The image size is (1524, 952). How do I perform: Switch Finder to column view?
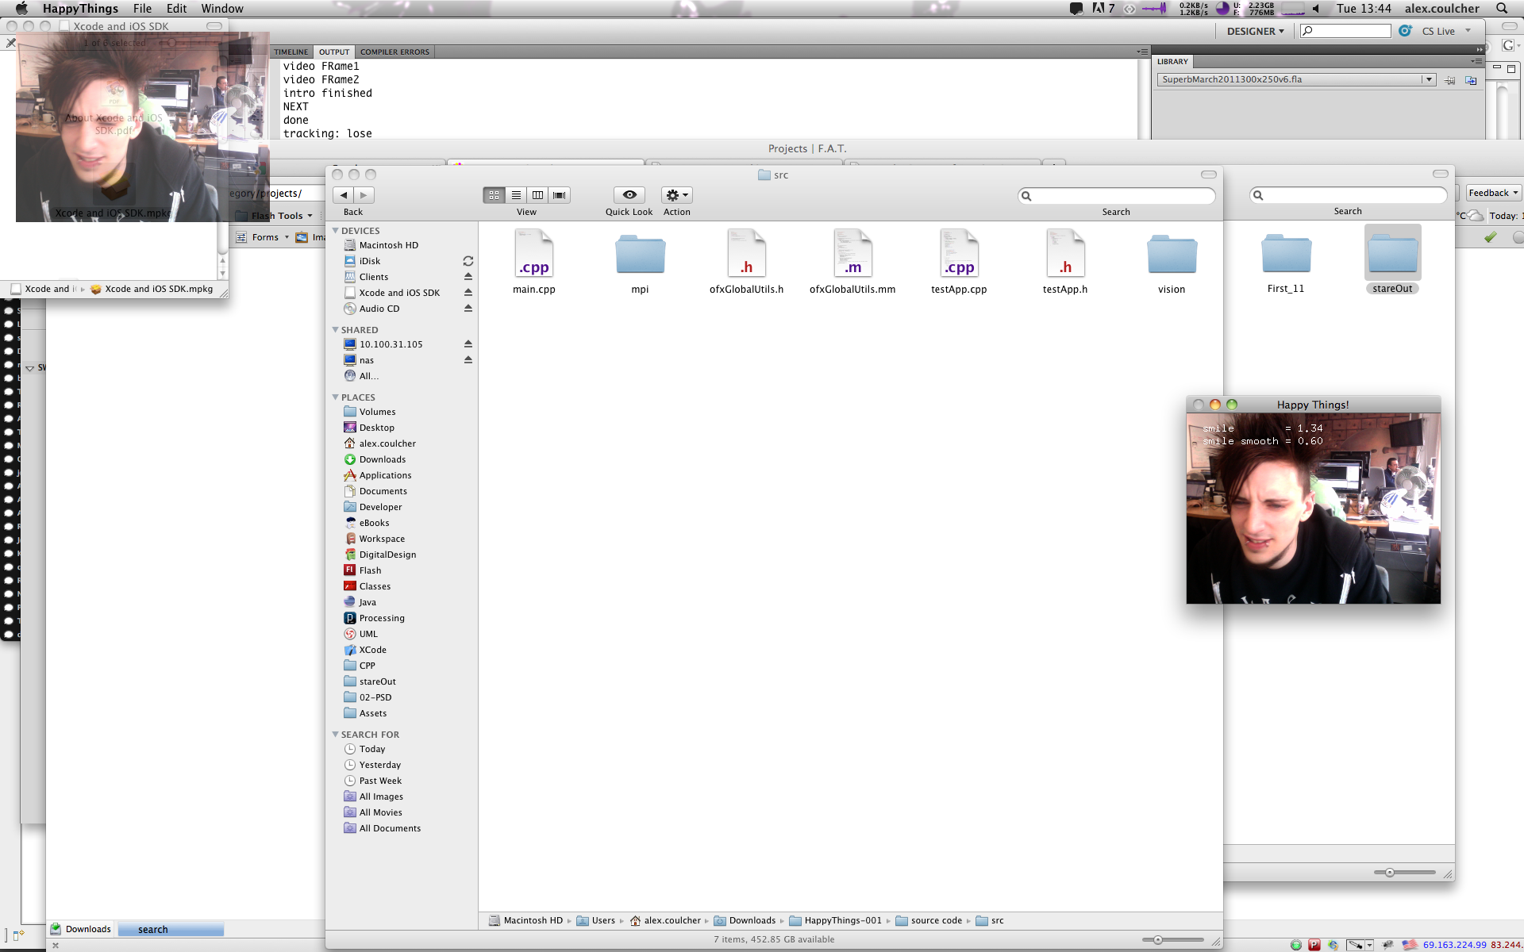(x=537, y=195)
